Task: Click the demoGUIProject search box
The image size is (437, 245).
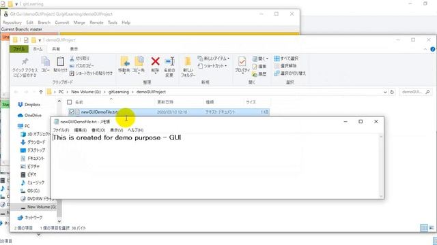Action: pos(416,92)
